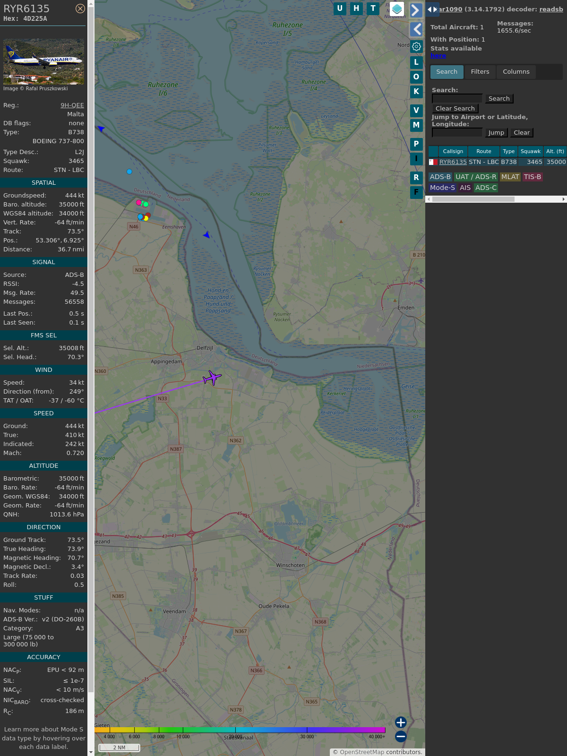The height and width of the screenshot is (756, 567).
Task: Open the 9H-QEE registration link
Action: (72, 105)
